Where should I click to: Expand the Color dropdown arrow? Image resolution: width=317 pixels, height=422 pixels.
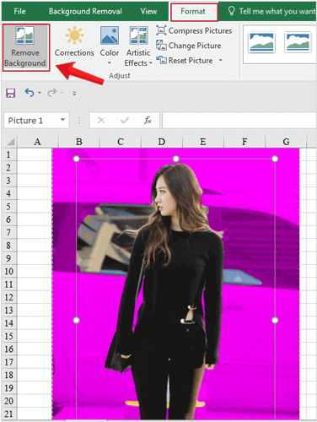(x=110, y=62)
